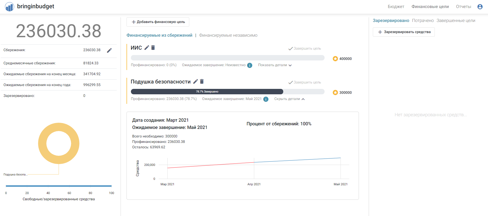
Task: Open the Бюджет navigation item
Action: point(396,7)
